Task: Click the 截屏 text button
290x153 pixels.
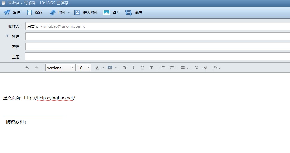Action: [x=138, y=13]
